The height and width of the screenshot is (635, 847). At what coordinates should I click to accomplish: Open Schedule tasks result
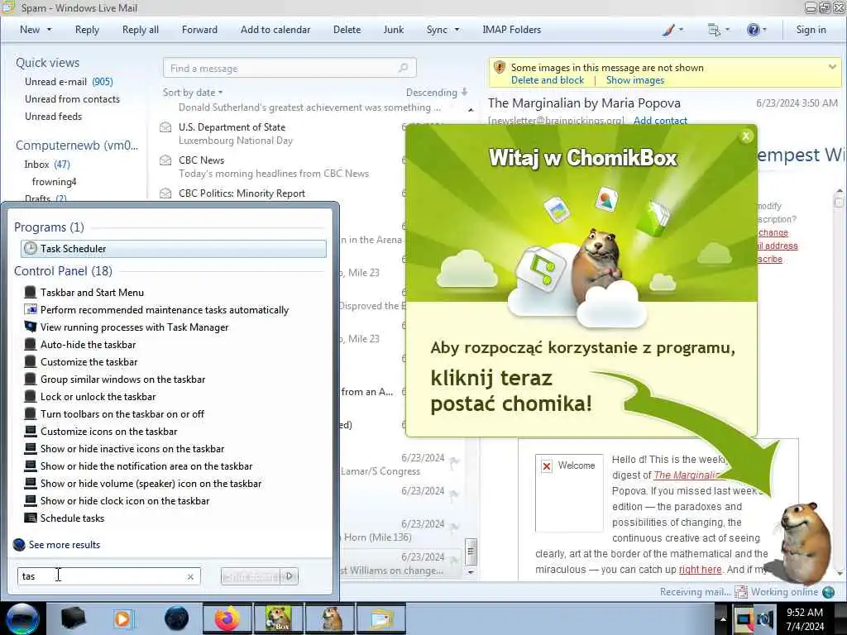pyautogui.click(x=72, y=518)
